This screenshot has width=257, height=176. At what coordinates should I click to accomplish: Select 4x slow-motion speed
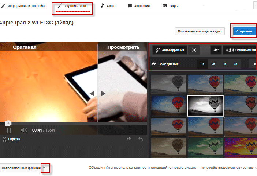(225, 64)
